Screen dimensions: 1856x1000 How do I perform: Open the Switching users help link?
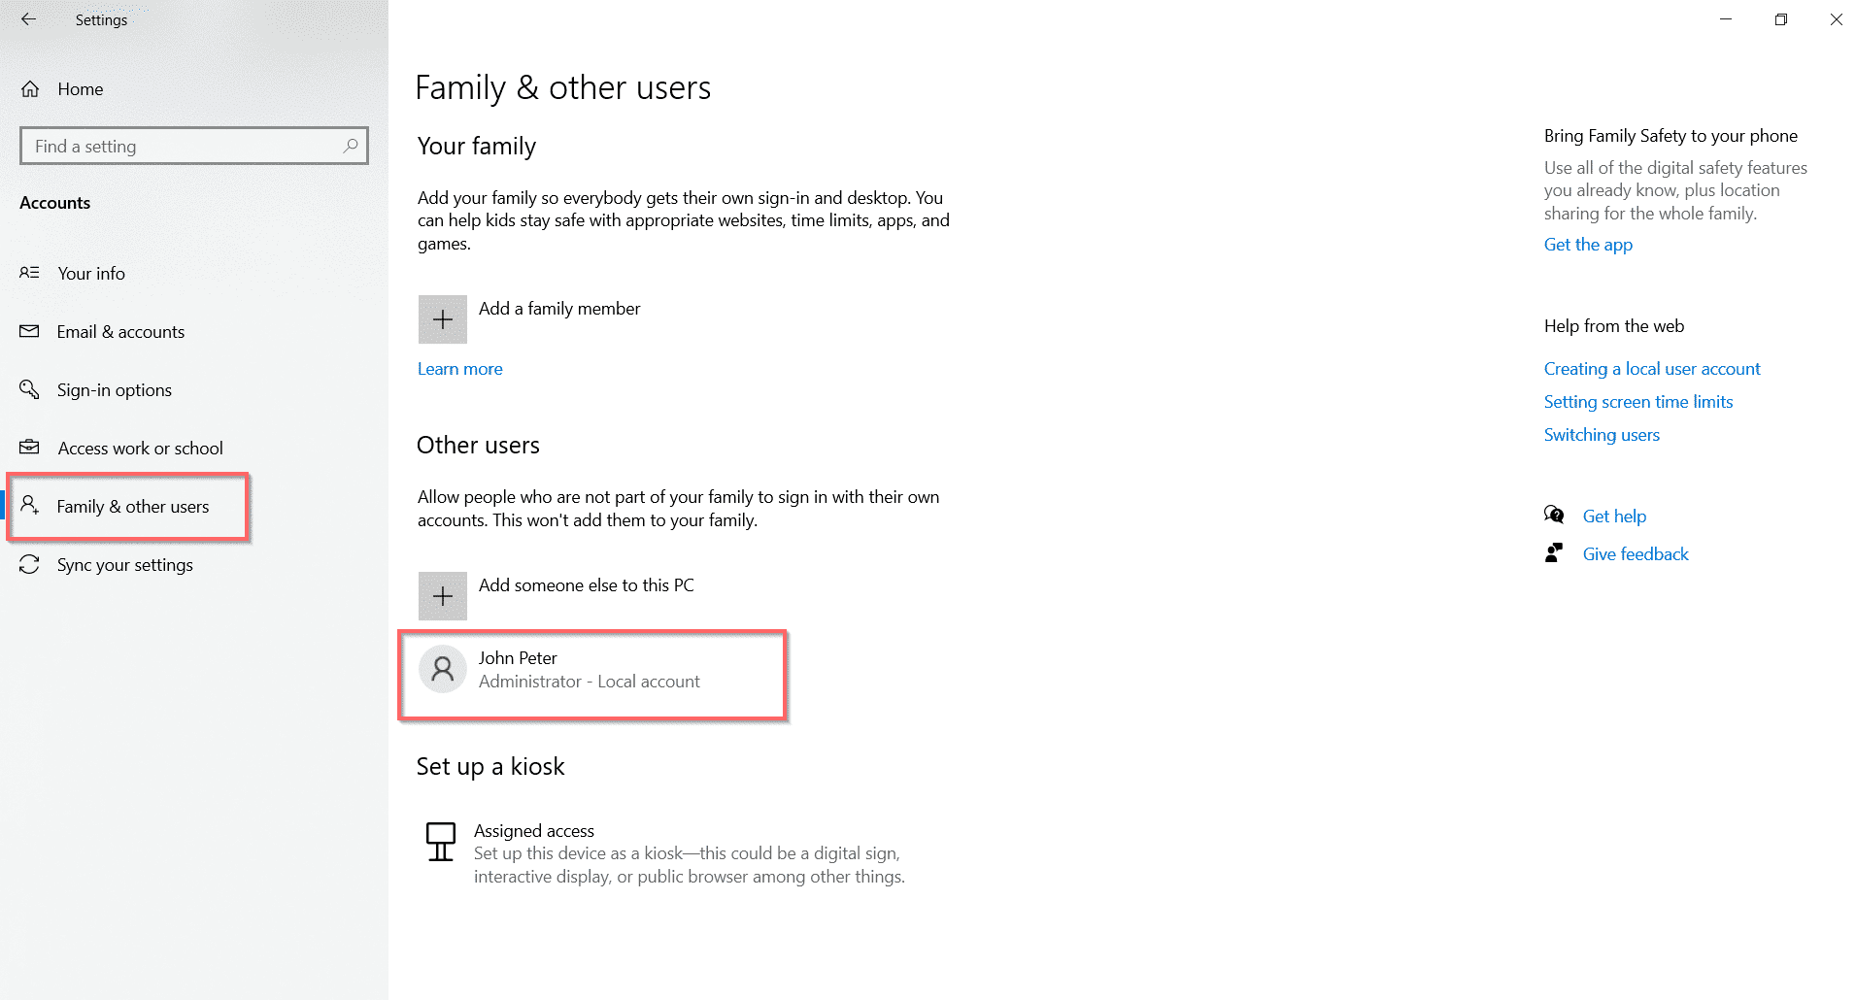1602,435
